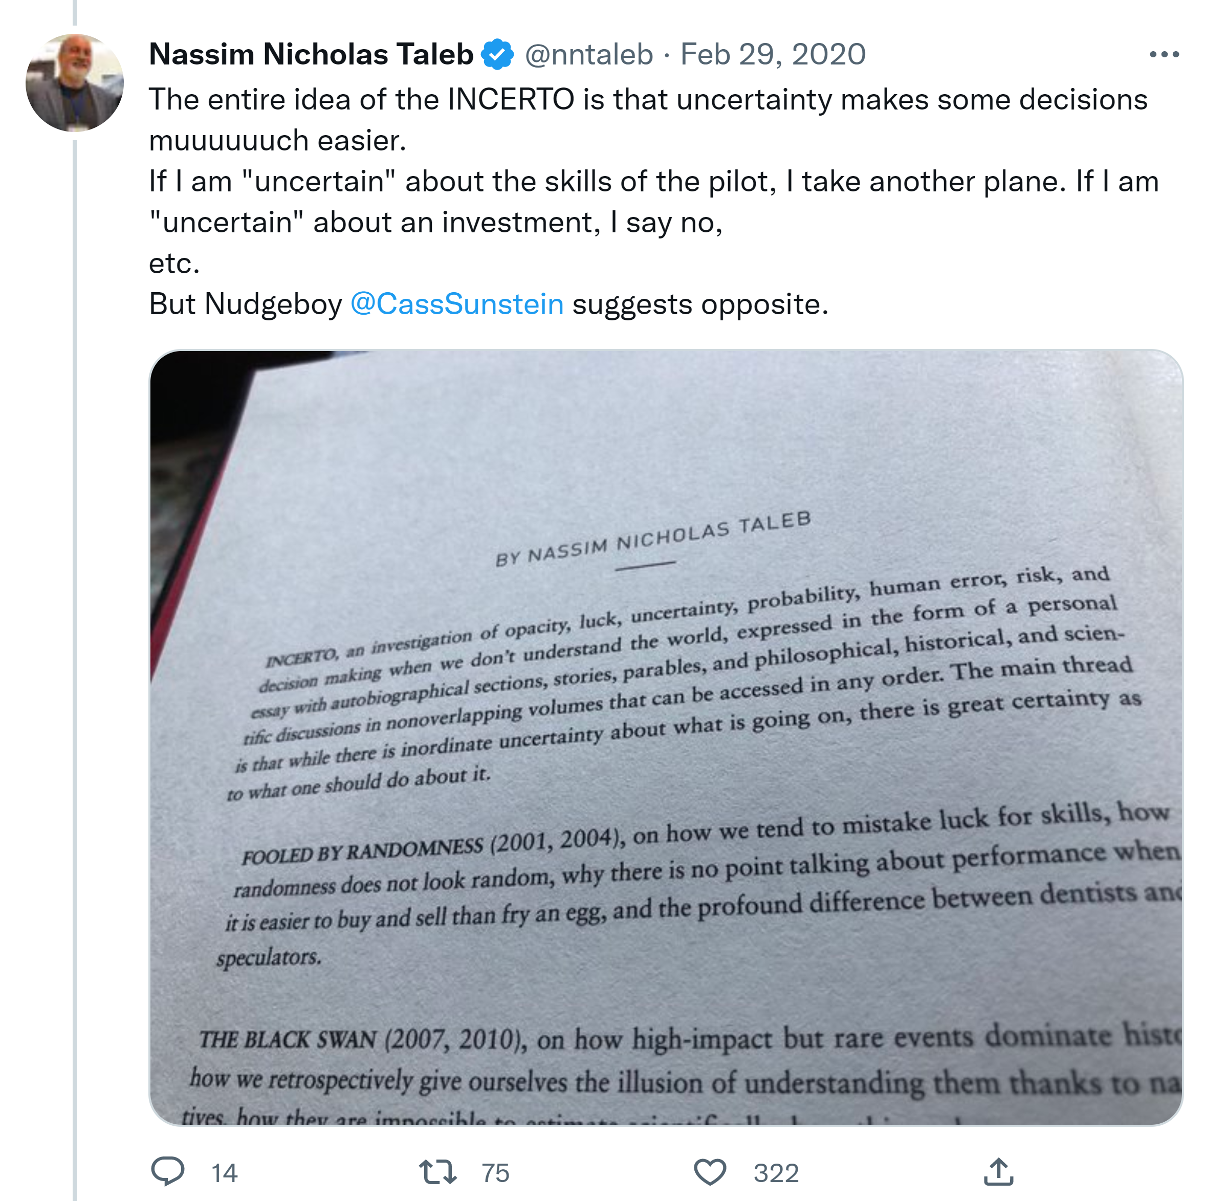Image resolution: width=1205 pixels, height=1201 pixels.
Task: Open the attached book page photo
Action: pyautogui.click(x=666, y=736)
